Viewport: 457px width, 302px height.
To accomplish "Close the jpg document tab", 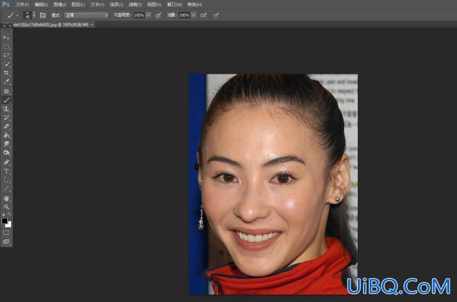I will pos(92,25).
